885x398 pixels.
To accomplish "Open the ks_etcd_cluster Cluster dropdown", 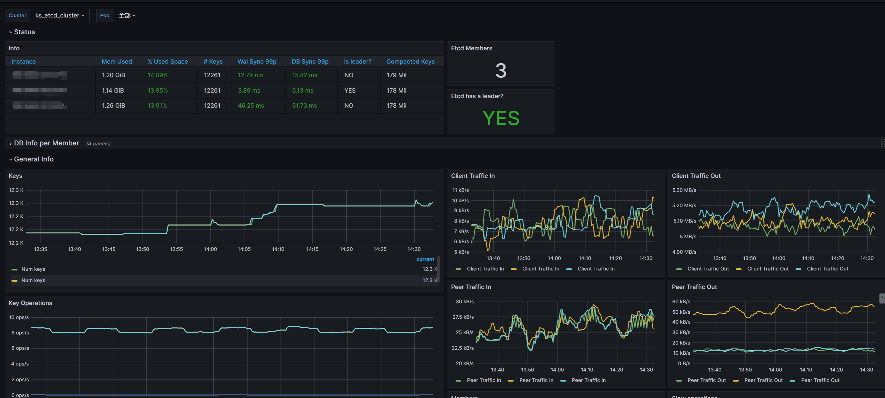I will pos(60,15).
